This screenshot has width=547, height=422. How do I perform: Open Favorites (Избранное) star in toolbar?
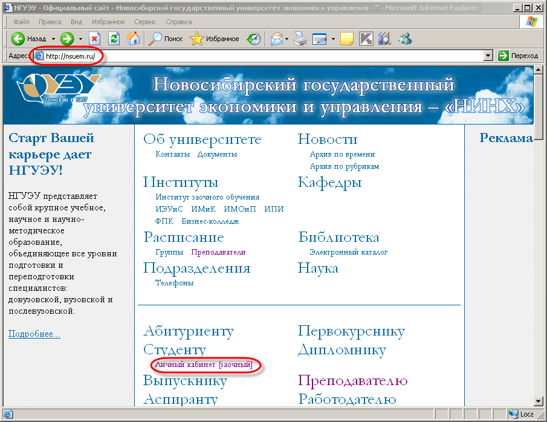click(196, 39)
